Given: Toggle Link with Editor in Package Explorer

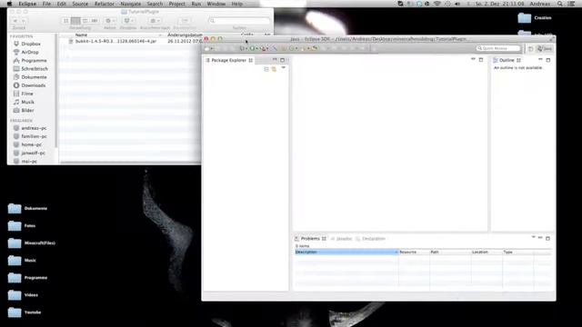Looking at the screenshot, I should tap(274, 69).
